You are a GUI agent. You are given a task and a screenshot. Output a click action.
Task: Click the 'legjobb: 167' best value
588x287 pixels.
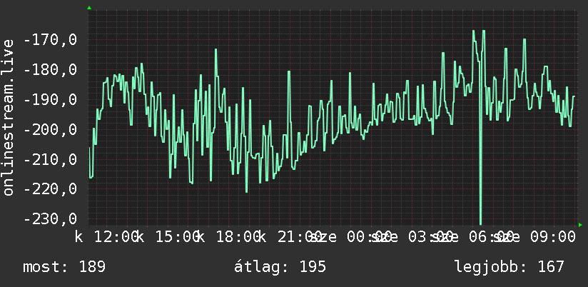tap(510, 267)
